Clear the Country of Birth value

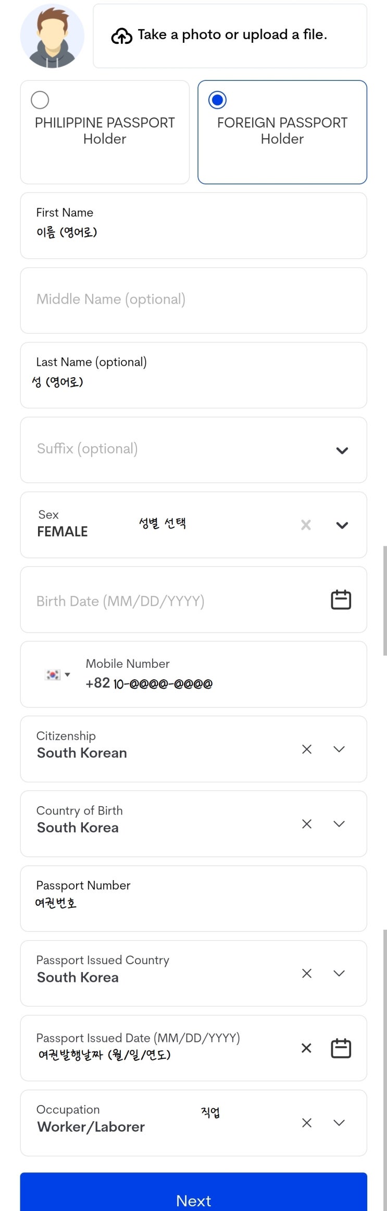click(307, 824)
